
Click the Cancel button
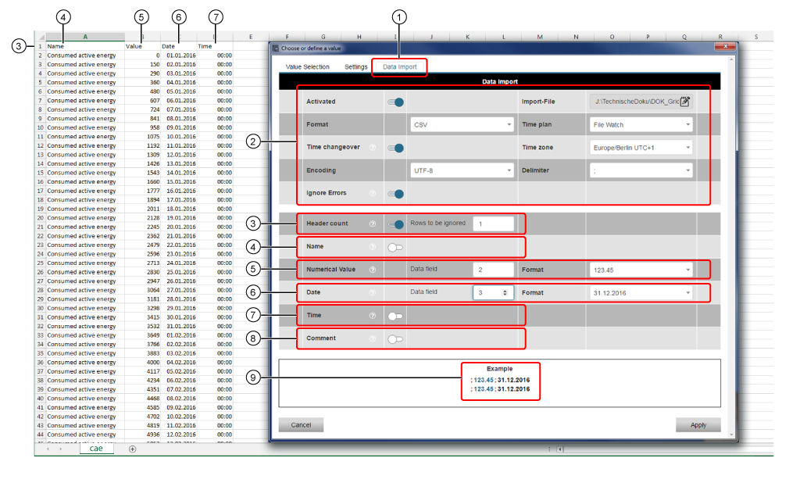pos(301,425)
